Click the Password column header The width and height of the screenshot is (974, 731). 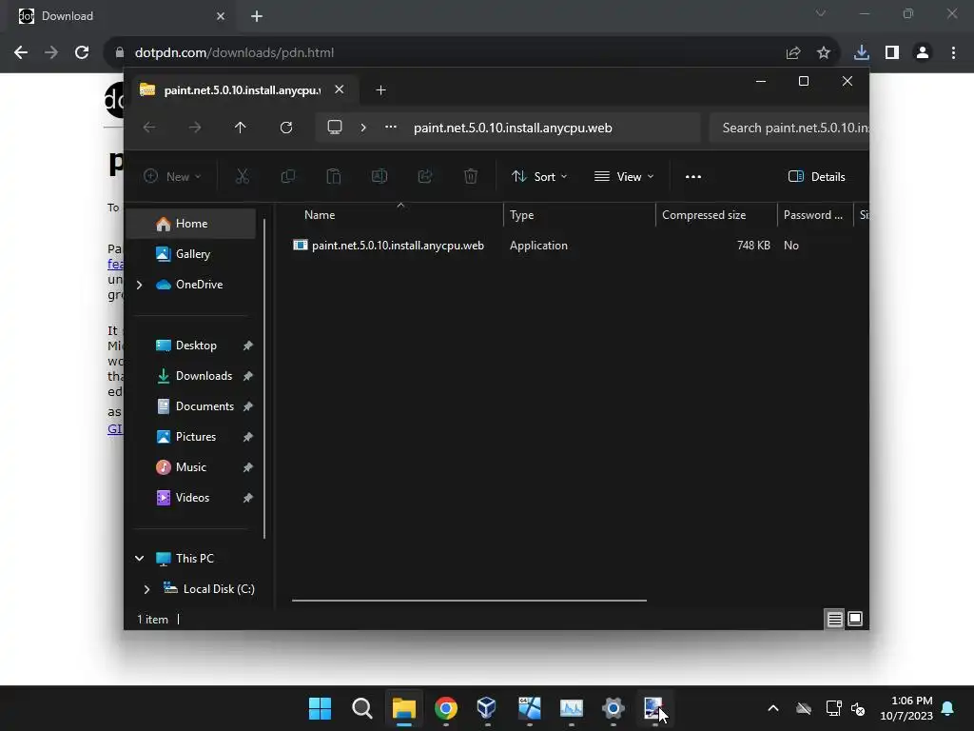tap(815, 215)
